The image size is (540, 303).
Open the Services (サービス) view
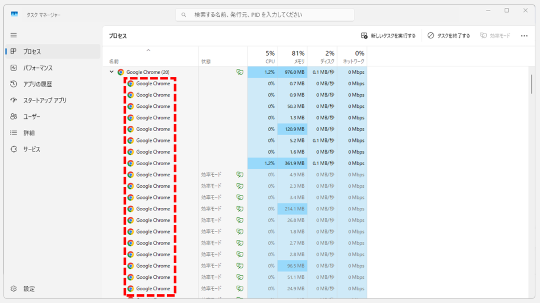36,149
